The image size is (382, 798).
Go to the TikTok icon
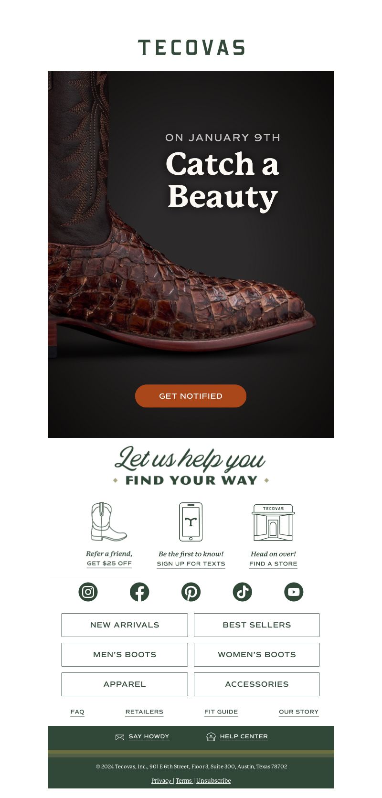pyautogui.click(x=242, y=592)
